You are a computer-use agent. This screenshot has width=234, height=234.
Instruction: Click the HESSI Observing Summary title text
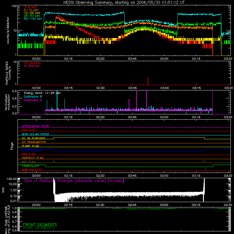coord(124,3)
